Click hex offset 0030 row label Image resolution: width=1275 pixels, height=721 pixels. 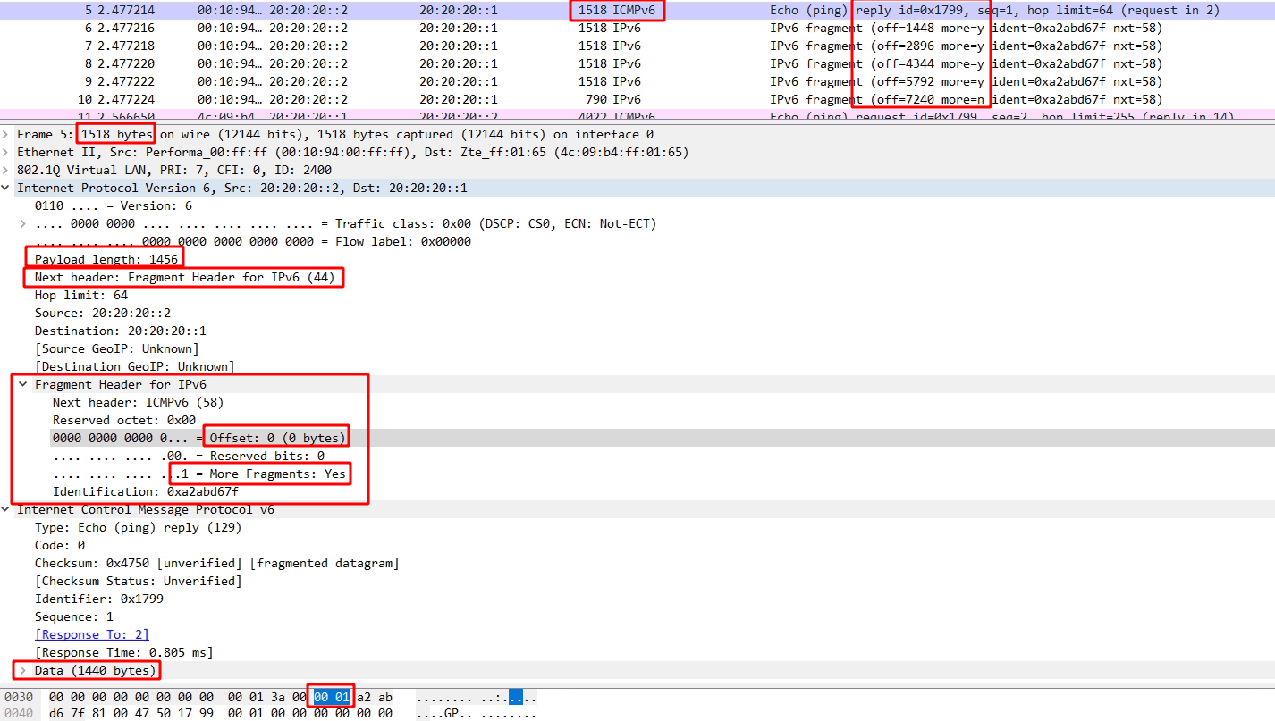coord(18,696)
